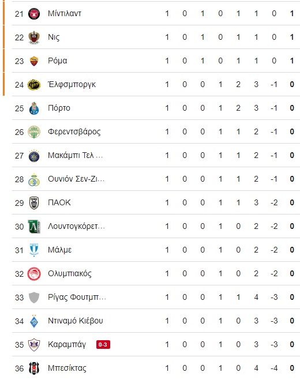Open the Νις team logo
The height and width of the screenshot is (380, 300).
34,37
